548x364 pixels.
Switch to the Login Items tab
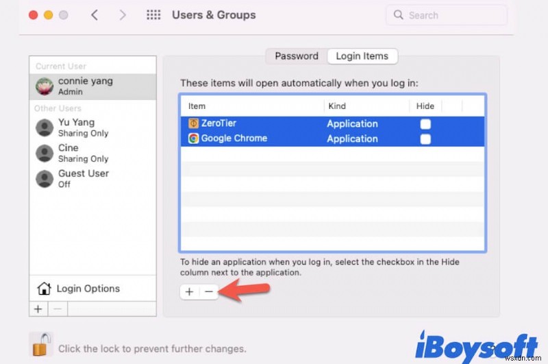pyautogui.click(x=362, y=56)
